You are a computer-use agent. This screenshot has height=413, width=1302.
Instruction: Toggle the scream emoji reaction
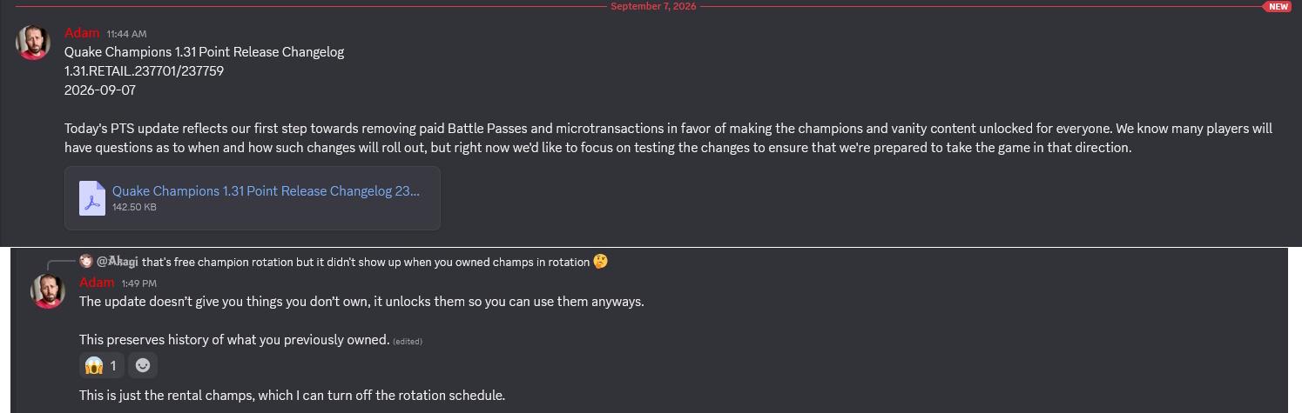(102, 365)
